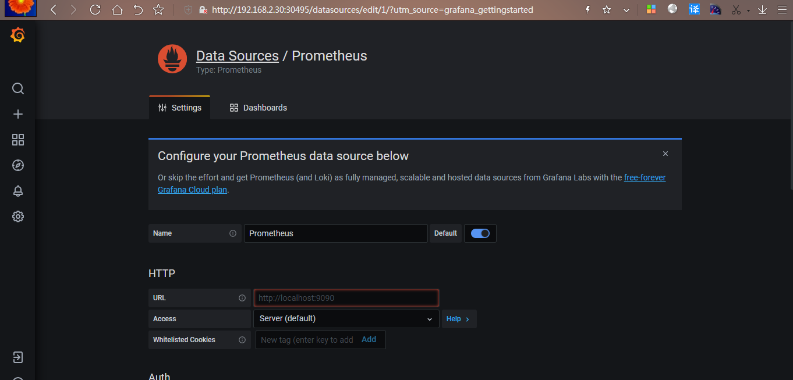Click the insecure-connection lock icon
Viewport: 793px width, 380px height.
tap(203, 10)
